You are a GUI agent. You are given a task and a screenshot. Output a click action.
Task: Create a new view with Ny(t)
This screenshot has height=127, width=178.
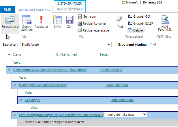(58, 23)
